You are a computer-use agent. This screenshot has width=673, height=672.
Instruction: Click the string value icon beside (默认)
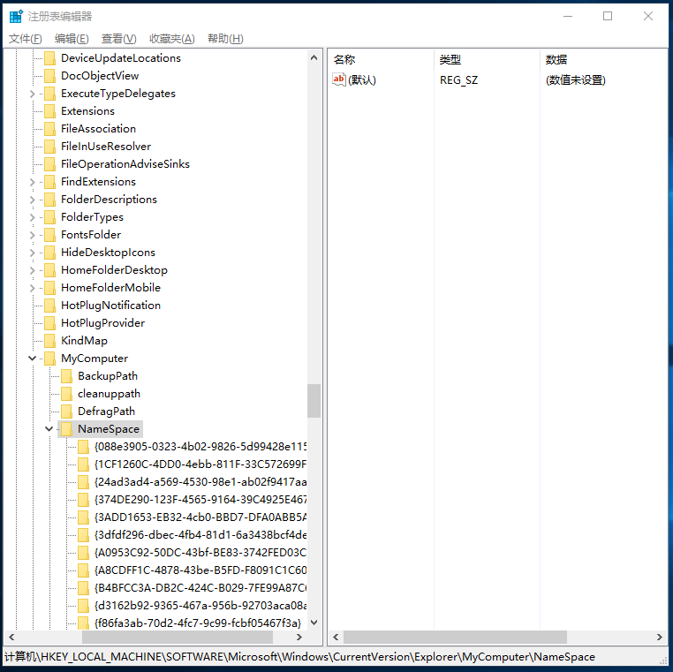pos(338,79)
